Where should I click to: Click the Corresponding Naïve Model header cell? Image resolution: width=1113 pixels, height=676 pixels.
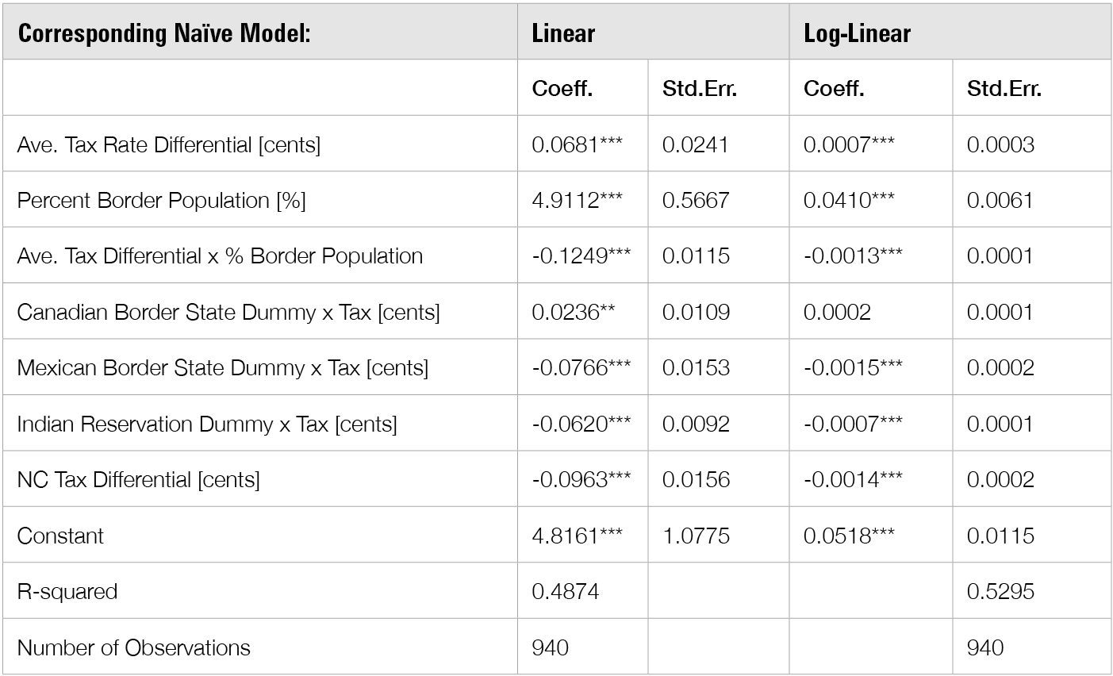[x=163, y=33]
